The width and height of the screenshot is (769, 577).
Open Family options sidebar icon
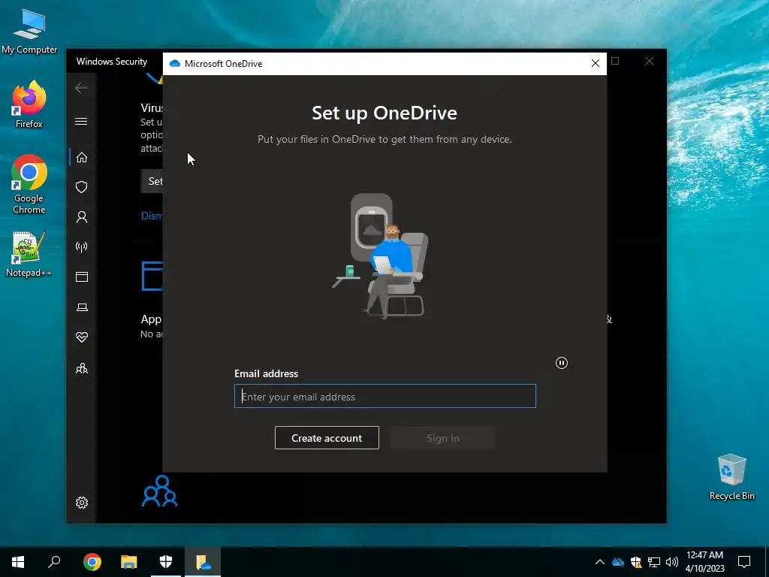click(81, 368)
